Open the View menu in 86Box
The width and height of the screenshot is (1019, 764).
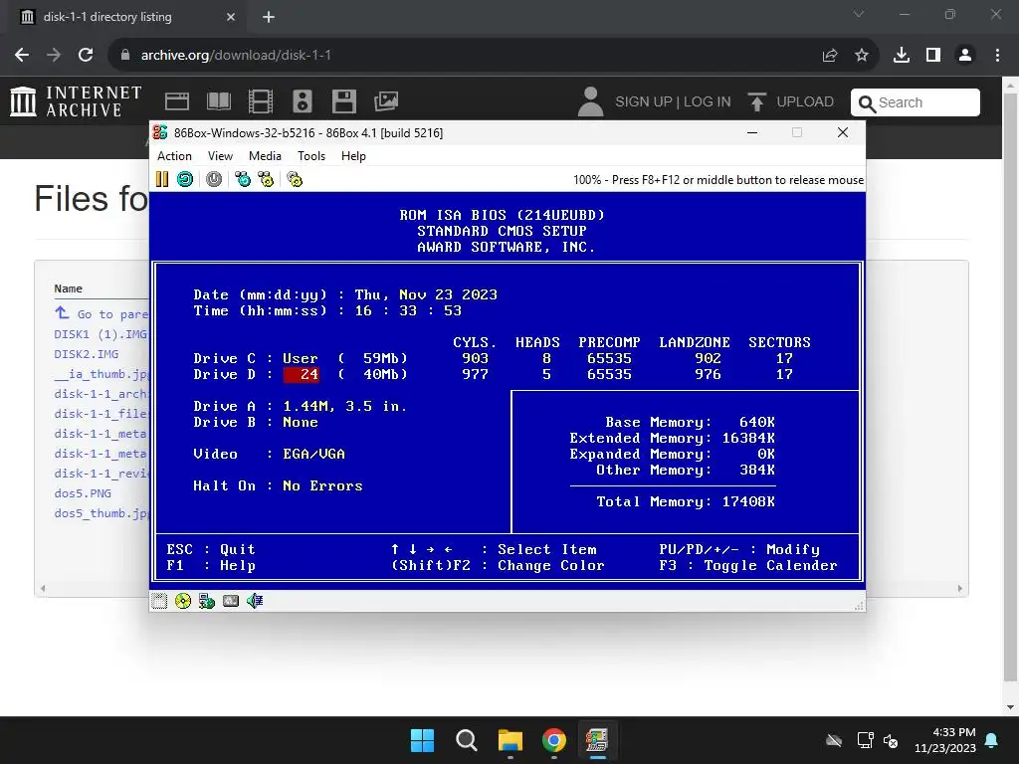[220, 156]
